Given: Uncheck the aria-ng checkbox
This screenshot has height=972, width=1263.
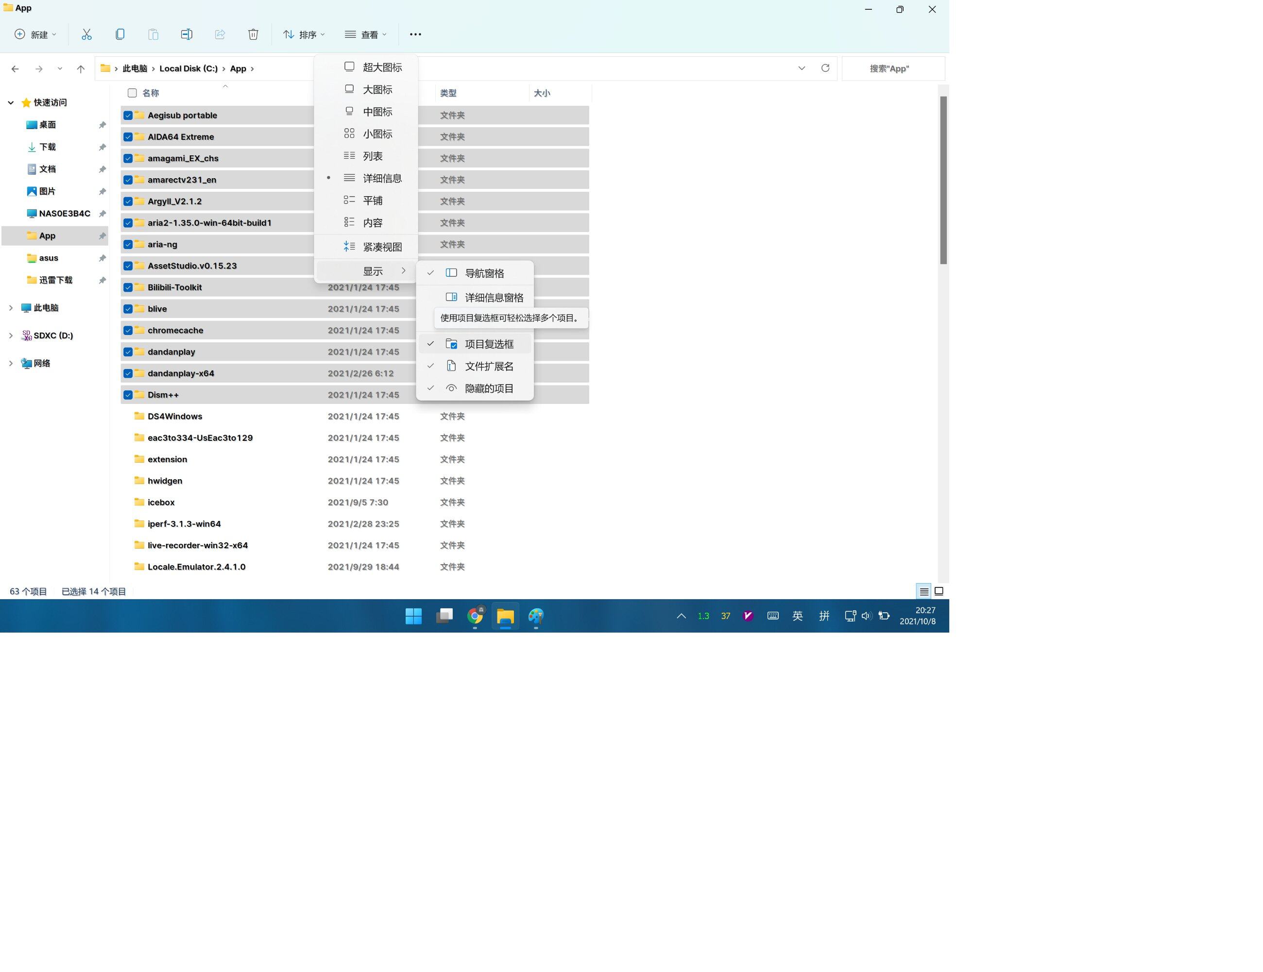Looking at the screenshot, I should click(x=128, y=244).
